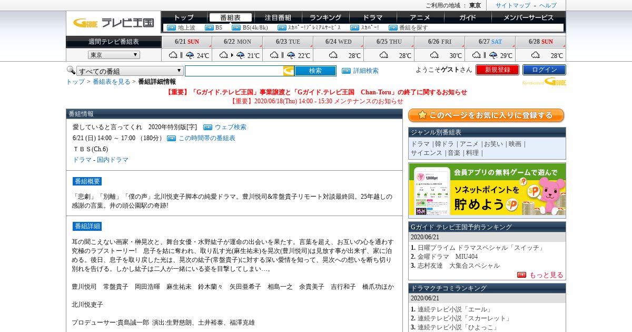Click the weather icon for 6/22 MON
Image resolution: width=632 pixels, height=332 pixels.
coord(232,55)
